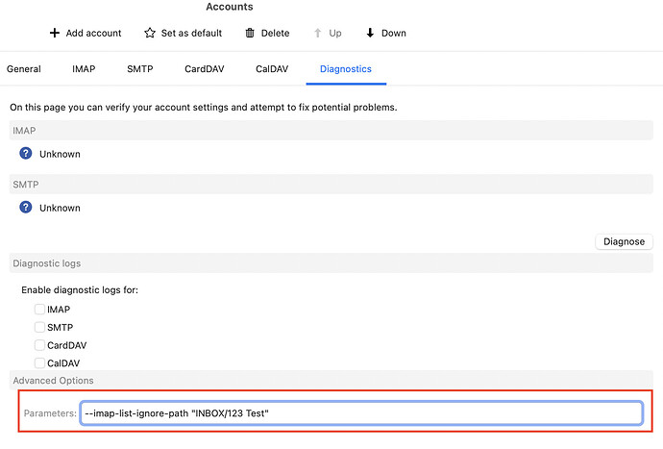Go to the SMTP tab
This screenshot has height=449, width=663.
(x=140, y=69)
